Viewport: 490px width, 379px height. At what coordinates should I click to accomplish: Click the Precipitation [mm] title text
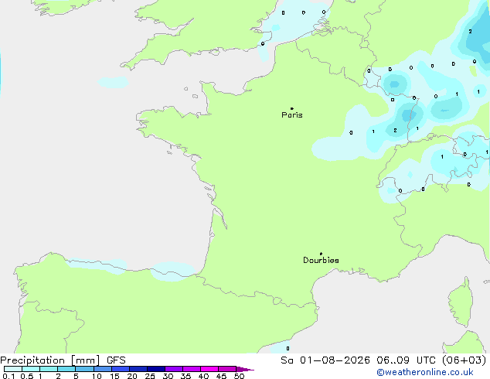click(x=49, y=360)
